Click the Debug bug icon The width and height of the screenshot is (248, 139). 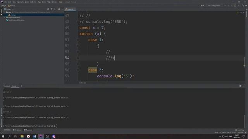pos(228,5)
